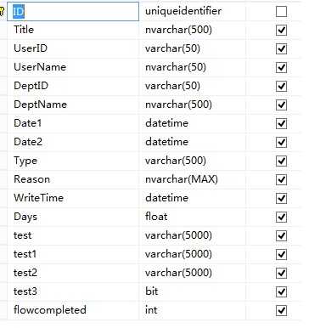
Task: Toggle Allow Nulls checkbox for Reason row
Action: tap(281, 180)
